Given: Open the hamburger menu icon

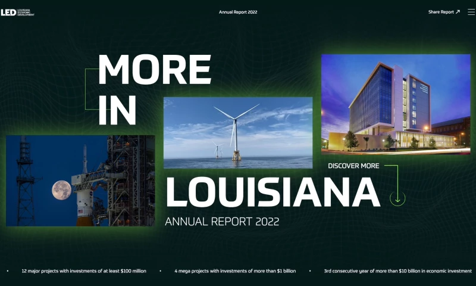Looking at the screenshot, I should click(x=471, y=12).
